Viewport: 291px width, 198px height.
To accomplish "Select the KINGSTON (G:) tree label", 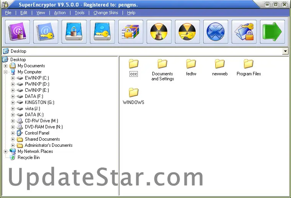I will coord(39,102).
